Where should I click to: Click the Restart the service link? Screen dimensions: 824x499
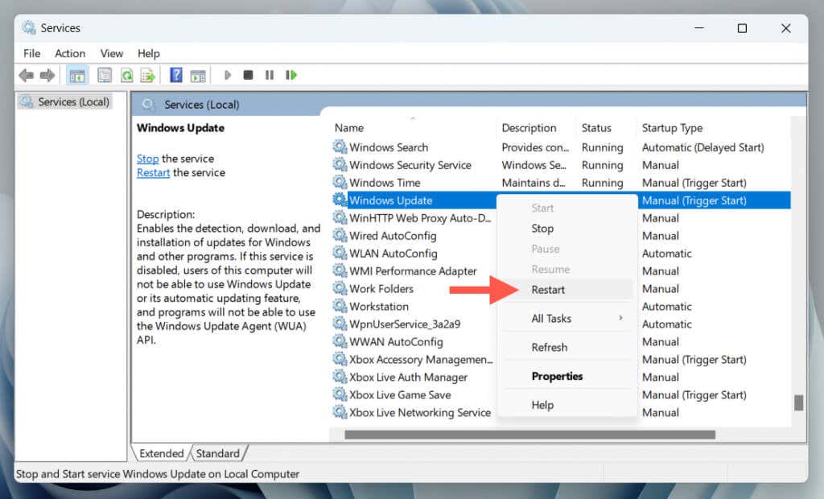click(153, 173)
